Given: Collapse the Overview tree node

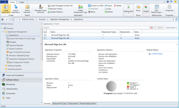Looking at the screenshot, I should (2, 28).
